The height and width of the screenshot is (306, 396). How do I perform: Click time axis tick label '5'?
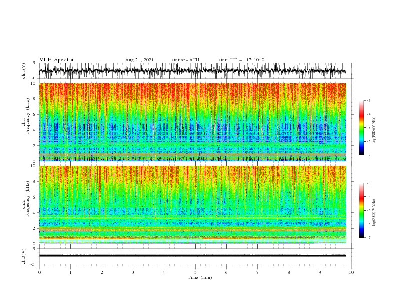click(195, 272)
